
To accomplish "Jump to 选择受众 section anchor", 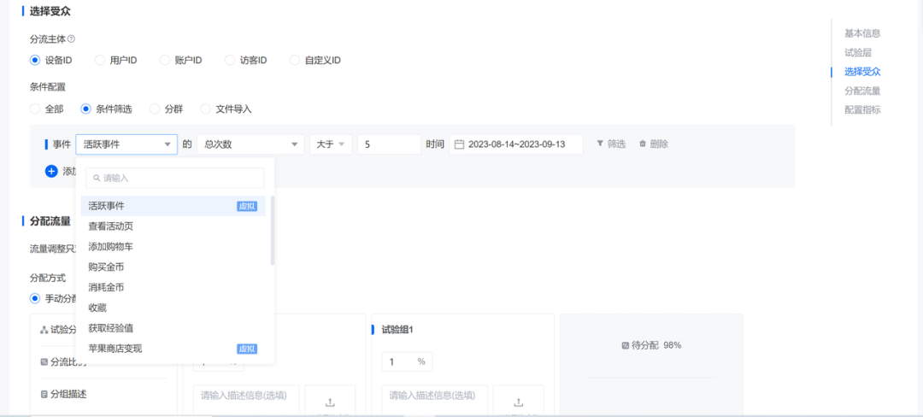I will [862, 72].
